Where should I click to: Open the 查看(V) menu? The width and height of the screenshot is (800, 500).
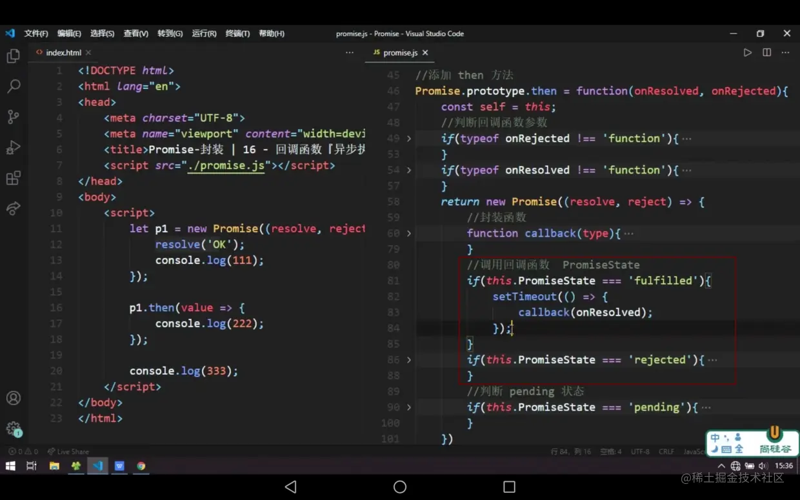(x=135, y=34)
